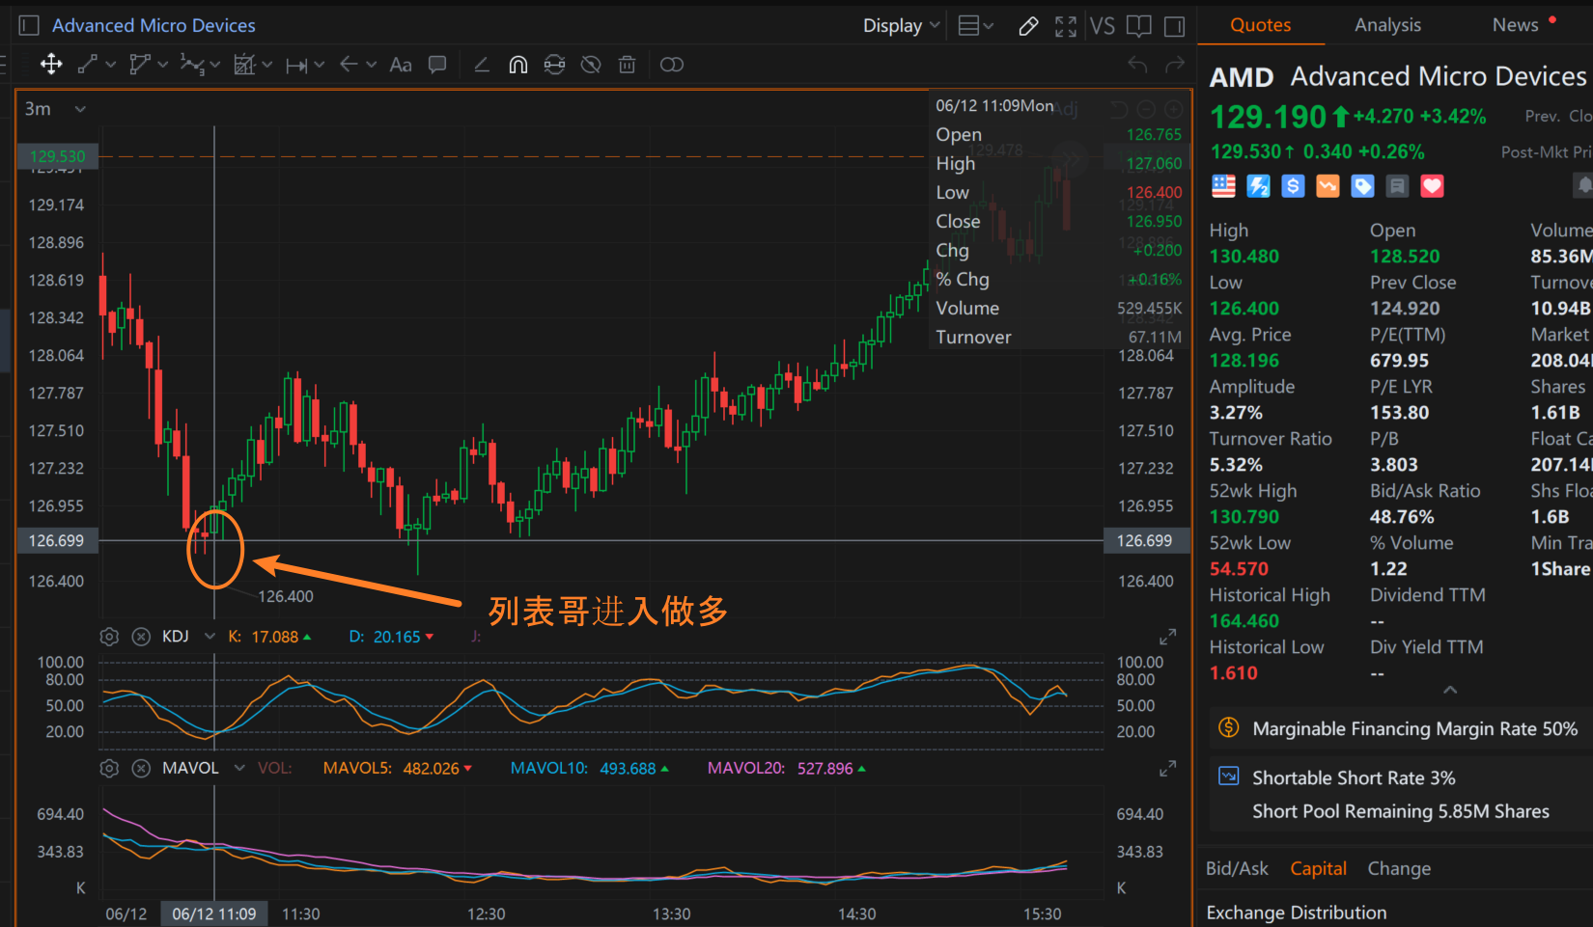Remove the KDJ indicator
Image resolution: width=1593 pixels, height=927 pixels.
[x=141, y=637]
